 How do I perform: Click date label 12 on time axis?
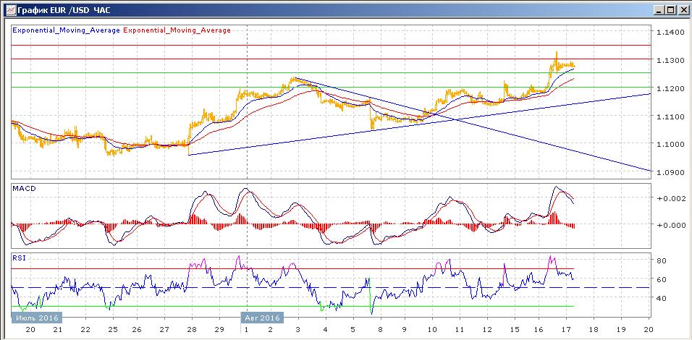point(486,330)
